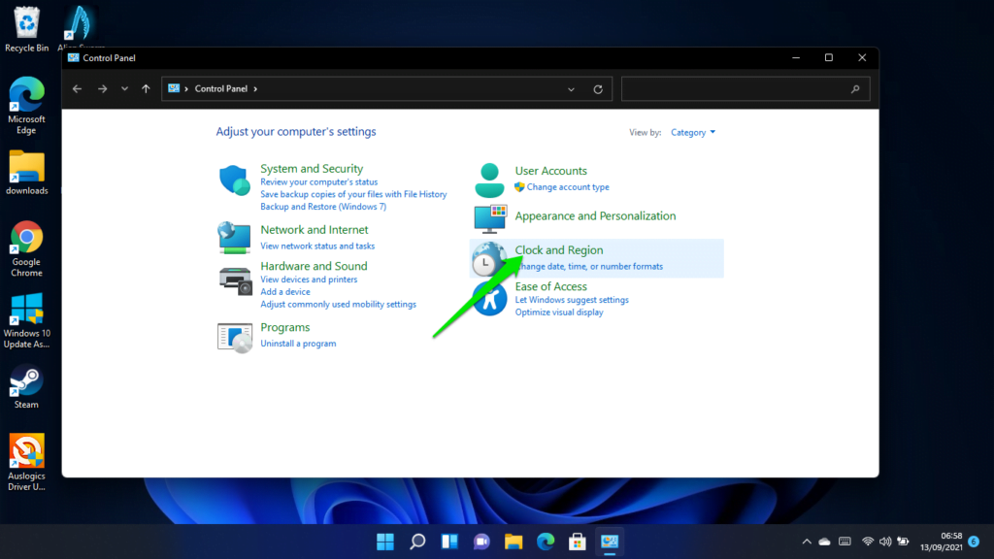Select the Clock and Region clock icon
This screenshot has height=559, width=994.
coord(489,258)
